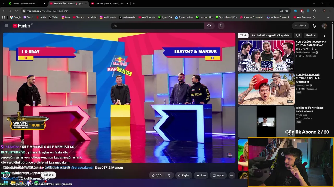Dislike the video with thumbs-down icon

(x=169, y=175)
